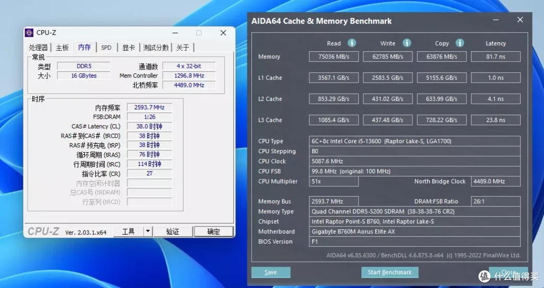This screenshot has width=544, height=288.
Task: Minimize the CPU-Z window
Action: [x=175, y=33]
